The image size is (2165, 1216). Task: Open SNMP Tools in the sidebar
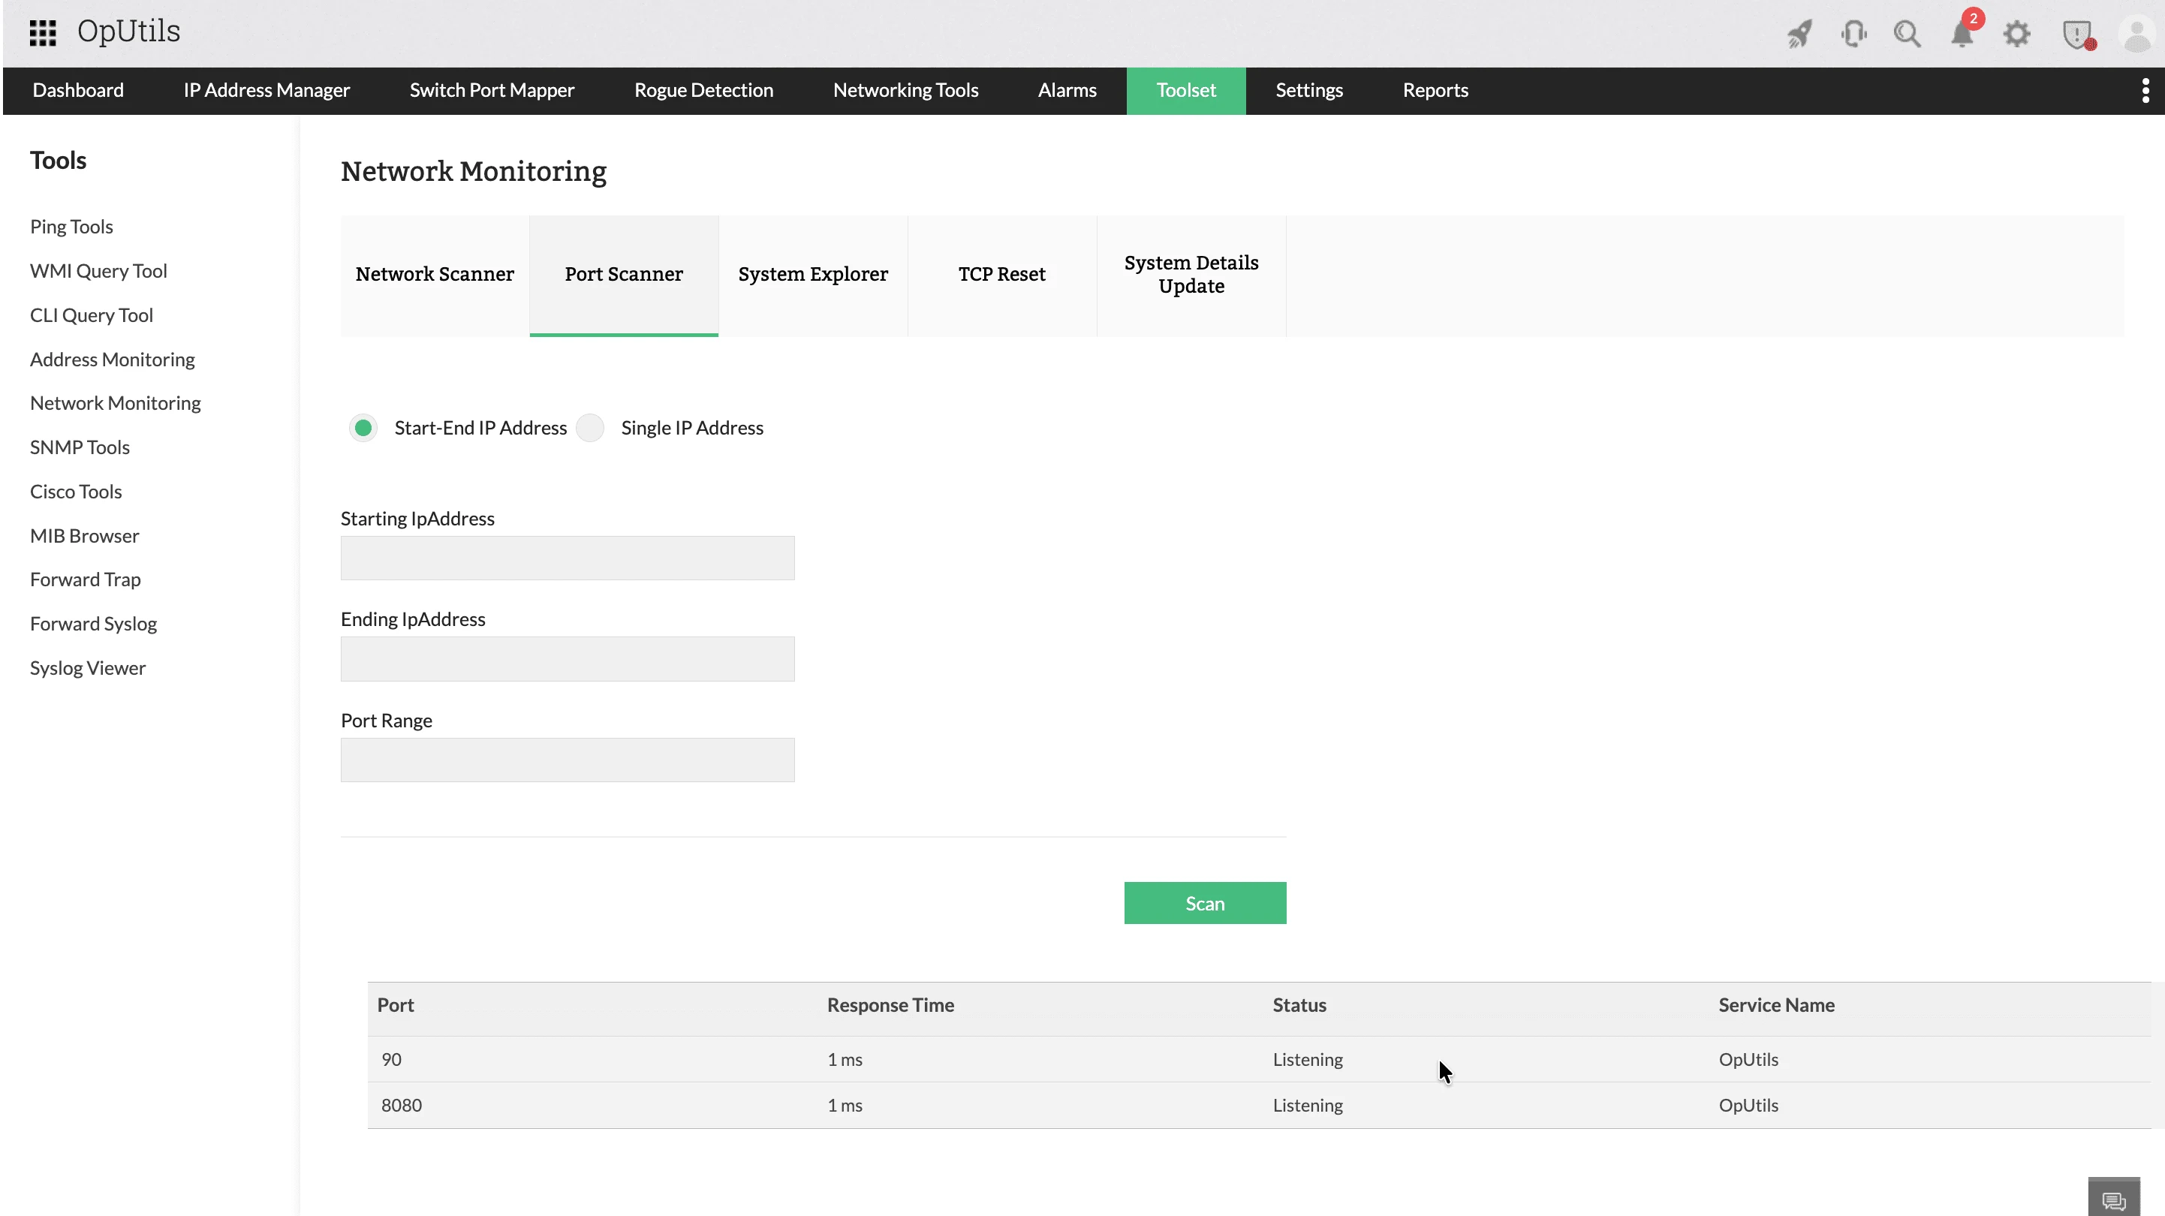click(x=80, y=447)
